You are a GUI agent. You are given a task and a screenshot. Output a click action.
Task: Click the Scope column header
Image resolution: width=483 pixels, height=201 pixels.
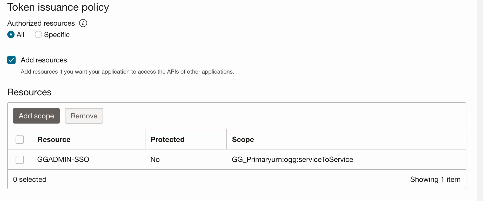tap(243, 139)
